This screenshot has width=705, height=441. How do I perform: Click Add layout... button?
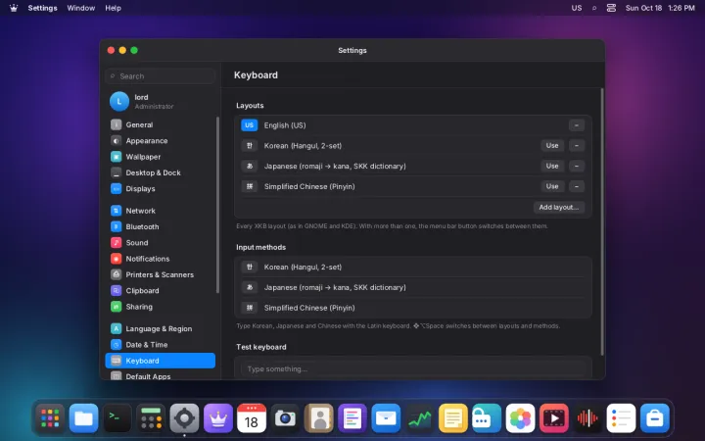(x=559, y=207)
